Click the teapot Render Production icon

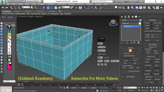[x=161, y=8]
